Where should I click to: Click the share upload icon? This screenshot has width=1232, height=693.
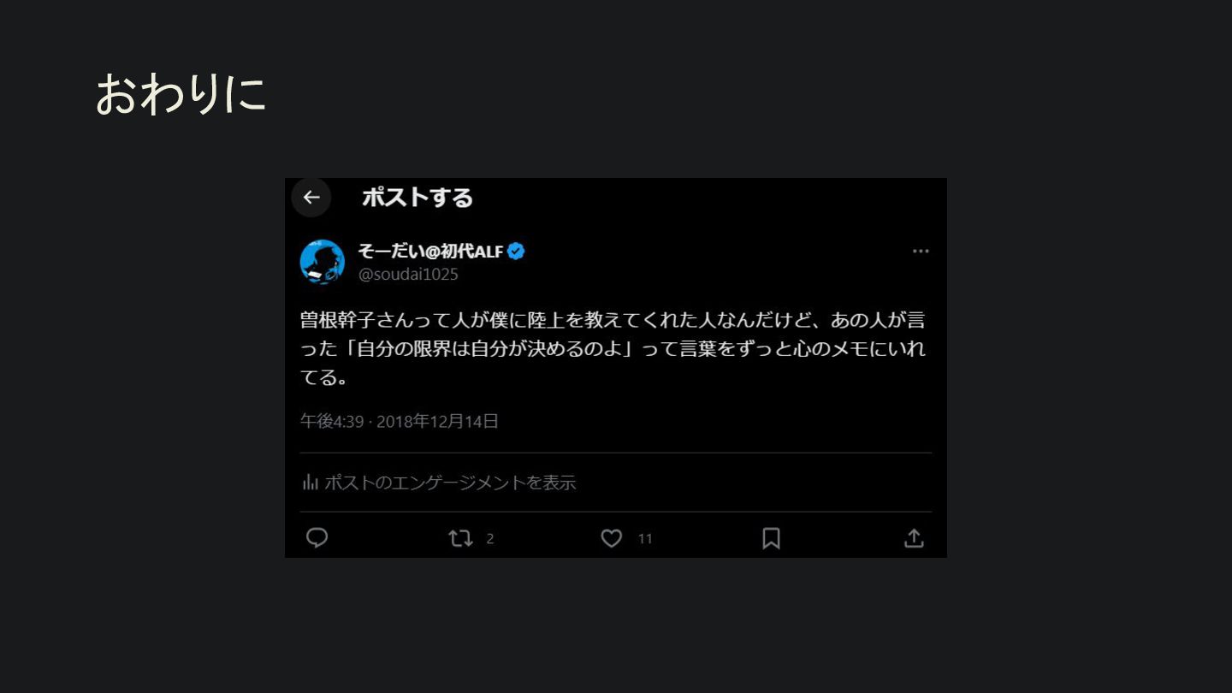[x=914, y=538]
